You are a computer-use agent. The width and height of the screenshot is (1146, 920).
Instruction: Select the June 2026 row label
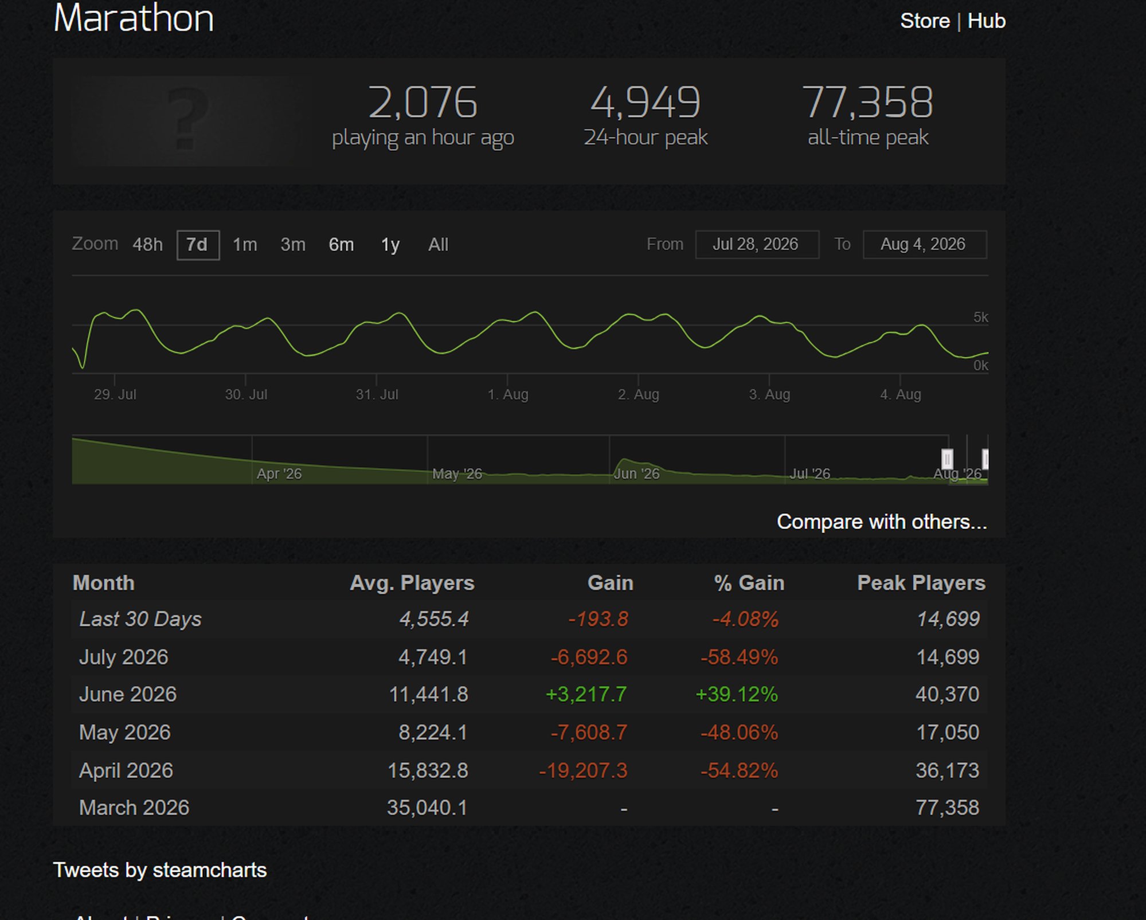(x=128, y=695)
